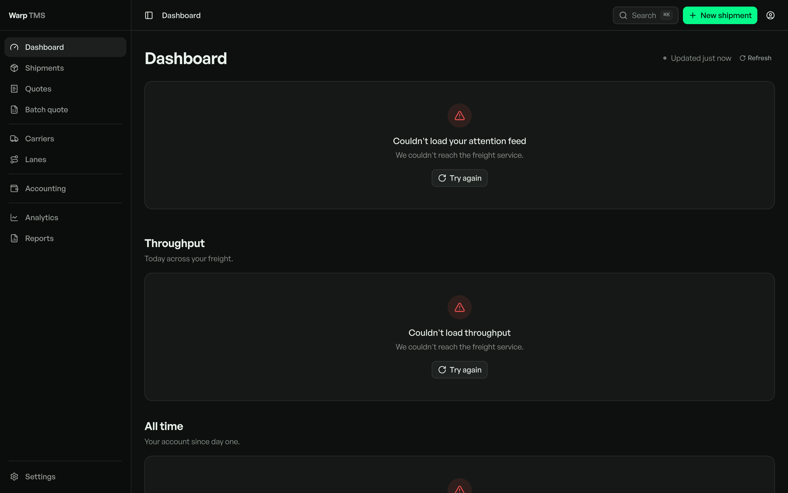Click the attention feed warning triangle icon
788x493 pixels.
click(x=459, y=116)
